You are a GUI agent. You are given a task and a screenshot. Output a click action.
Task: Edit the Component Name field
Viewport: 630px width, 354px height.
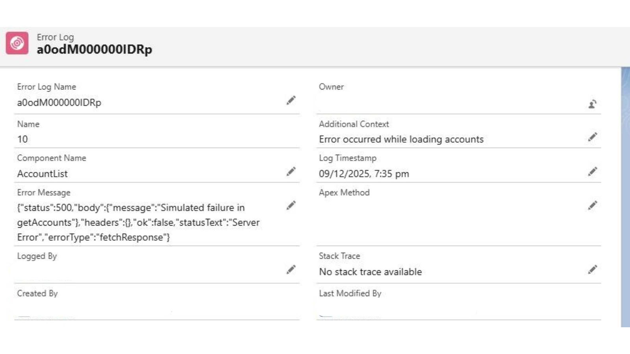[291, 171]
